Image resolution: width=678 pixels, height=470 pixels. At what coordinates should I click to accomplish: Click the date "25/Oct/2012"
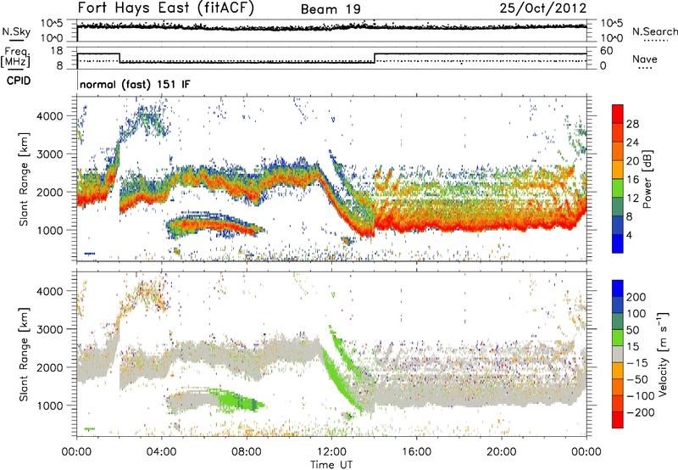pos(543,8)
